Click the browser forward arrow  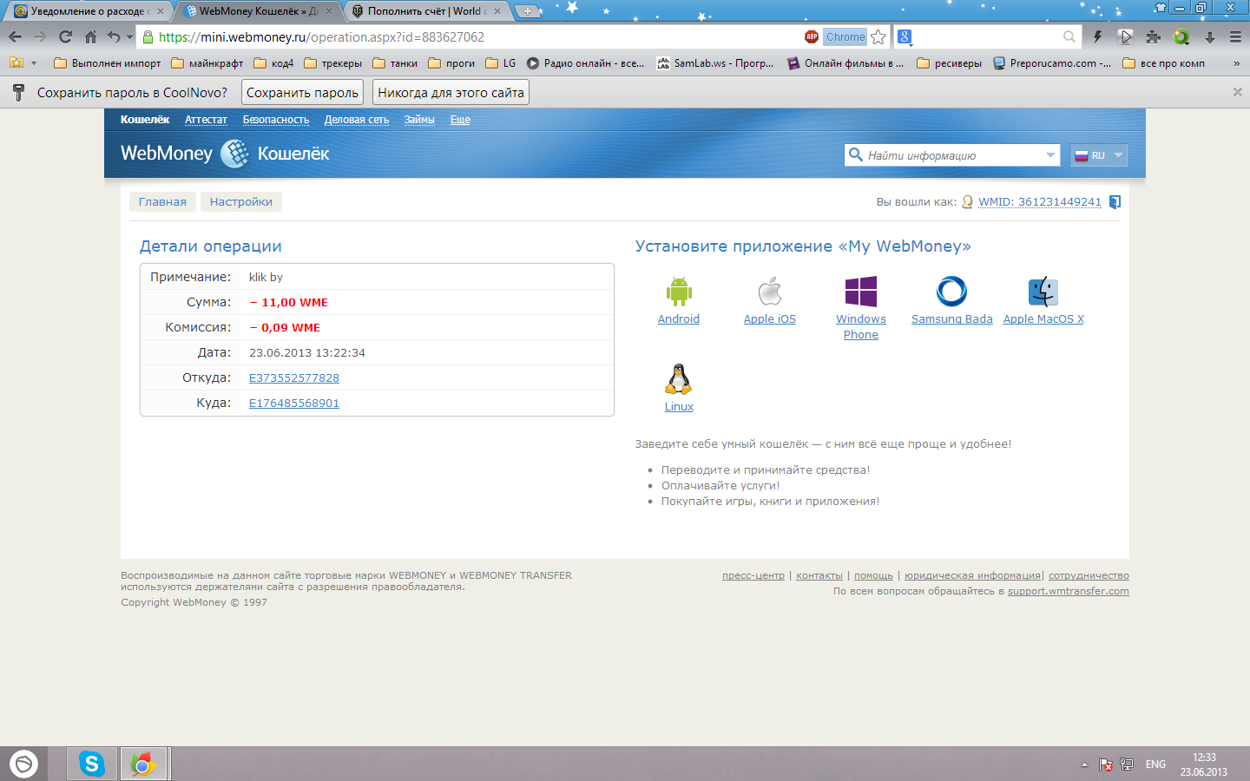40,36
